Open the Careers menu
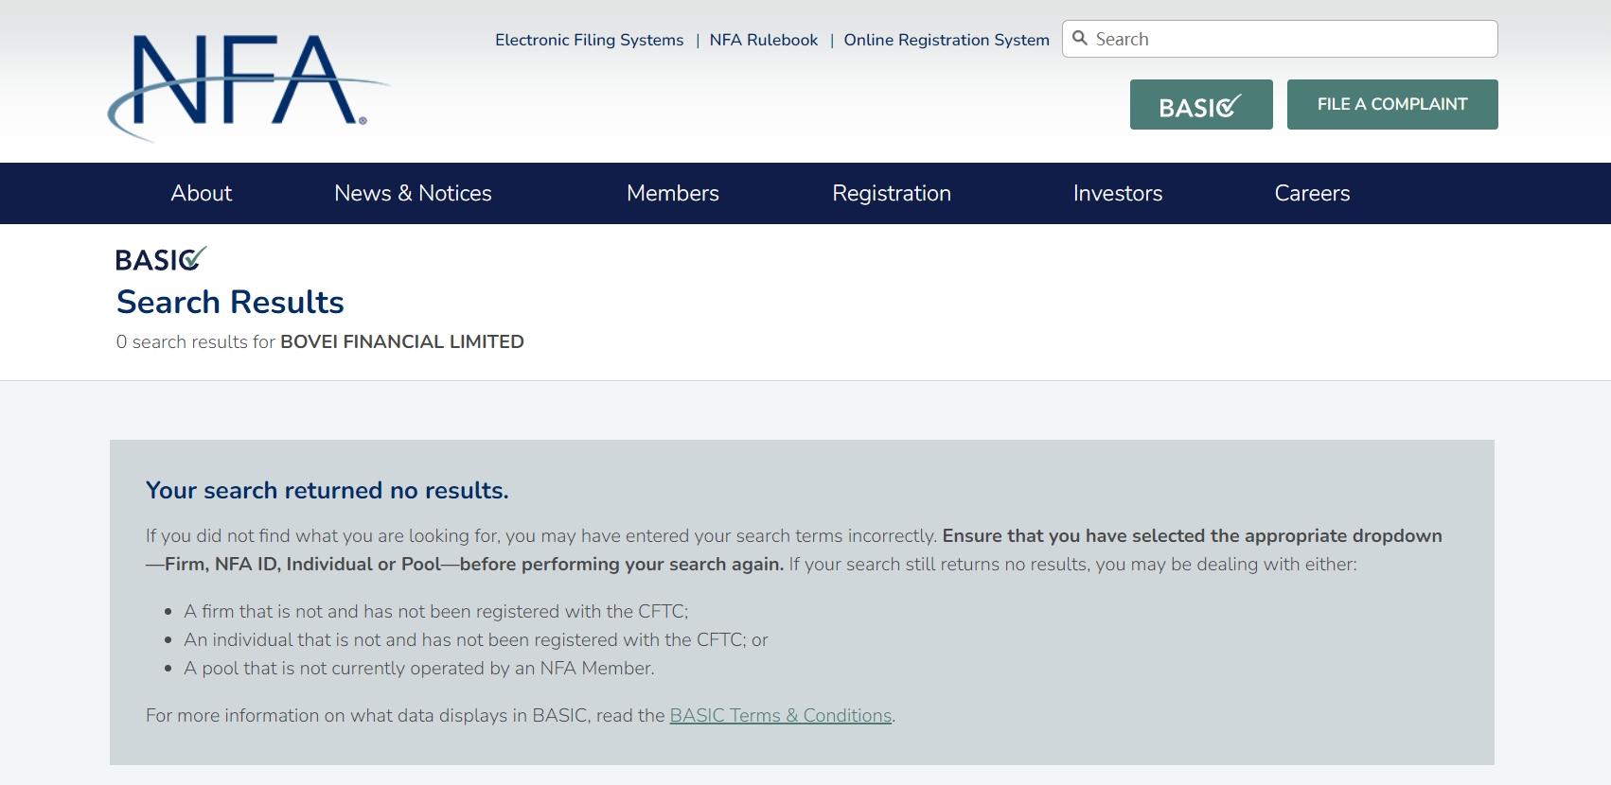Image resolution: width=1611 pixels, height=785 pixels. (x=1312, y=193)
